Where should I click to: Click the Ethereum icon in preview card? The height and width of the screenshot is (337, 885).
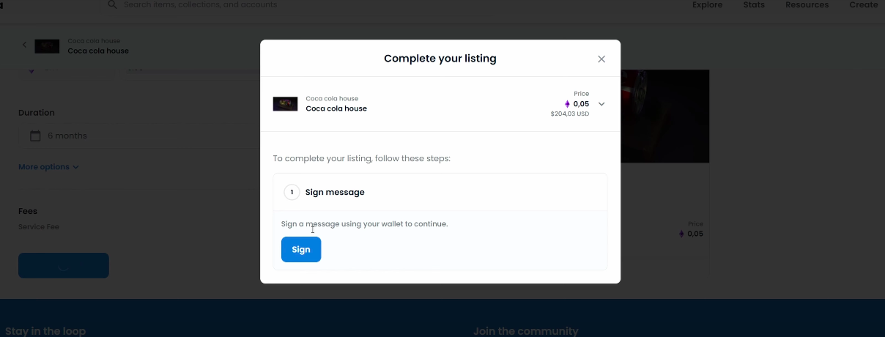(681, 234)
